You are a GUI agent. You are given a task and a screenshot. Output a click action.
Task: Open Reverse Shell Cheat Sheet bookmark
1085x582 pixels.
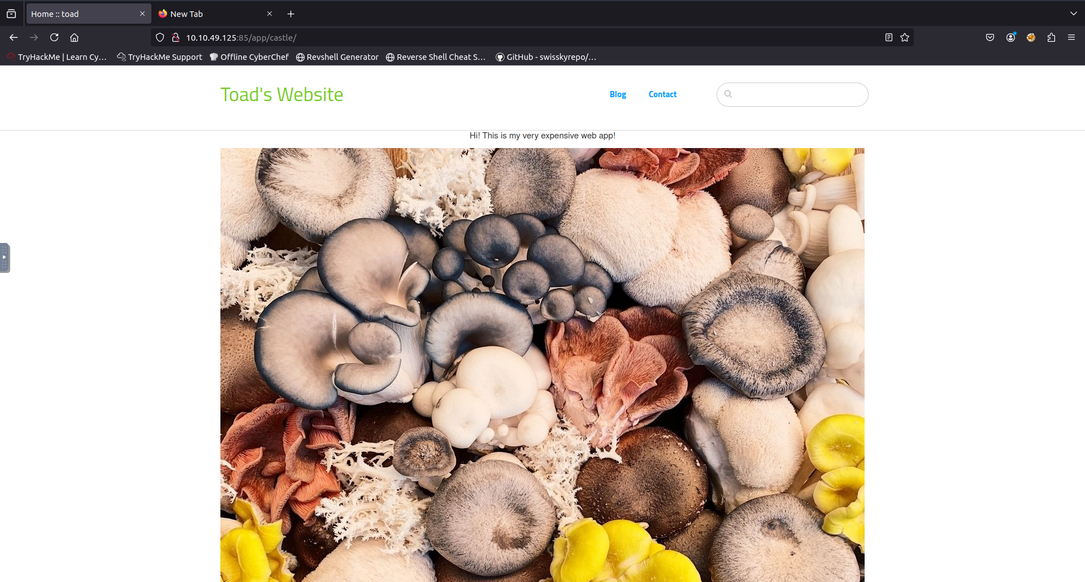click(x=436, y=57)
